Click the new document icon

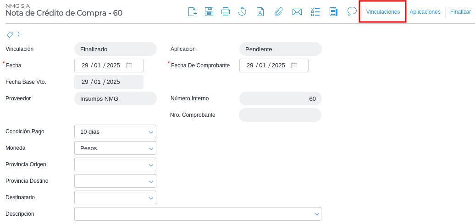click(x=193, y=12)
